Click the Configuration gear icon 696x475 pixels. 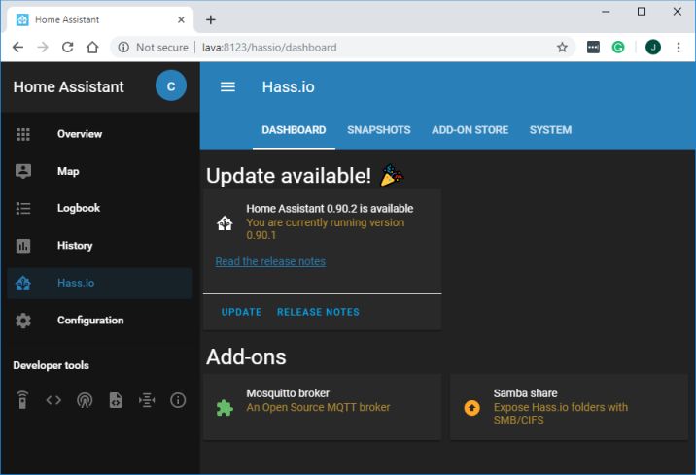[23, 321]
